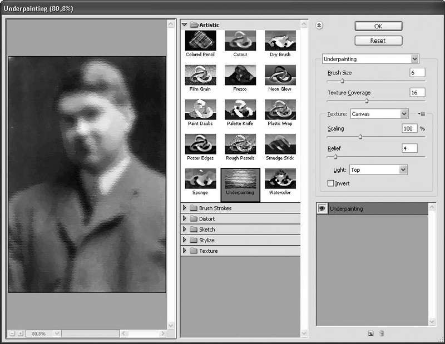Click the Brush Size value field
The width and height of the screenshot is (445, 344).
tap(417, 73)
